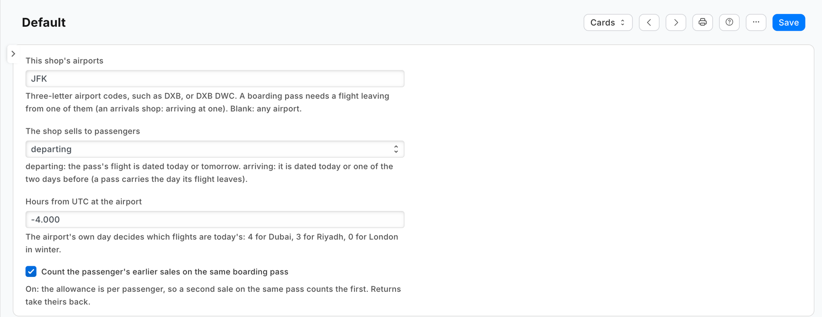Image resolution: width=822 pixels, height=317 pixels.
Task: Open help via question mark icon
Action: point(729,23)
